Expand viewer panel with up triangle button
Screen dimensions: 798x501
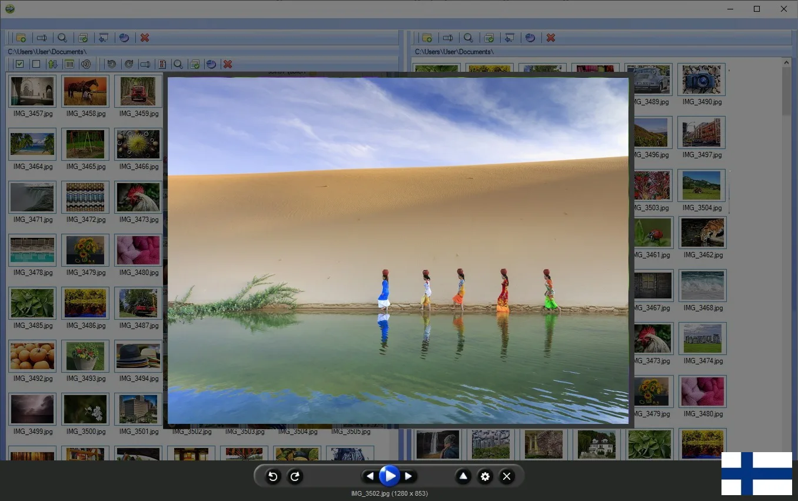coord(463,477)
